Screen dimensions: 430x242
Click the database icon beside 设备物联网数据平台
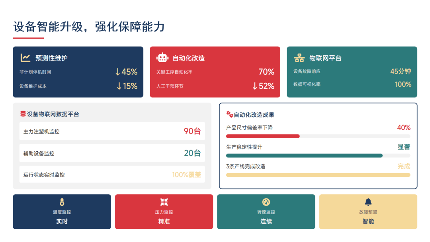tap(23, 114)
